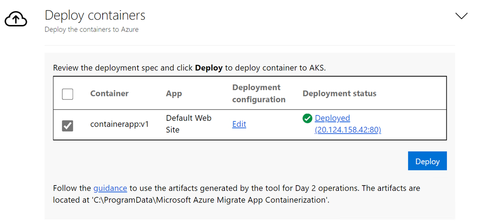The image size is (479, 223).
Task: Toggle the select-all containers checkbox
Action: click(x=68, y=94)
